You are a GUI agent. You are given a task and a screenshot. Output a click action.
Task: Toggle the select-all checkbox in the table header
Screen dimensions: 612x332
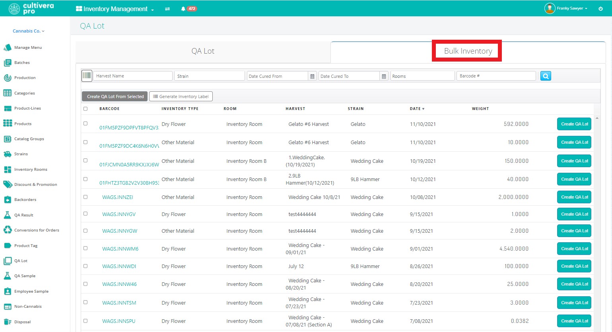[x=85, y=109]
